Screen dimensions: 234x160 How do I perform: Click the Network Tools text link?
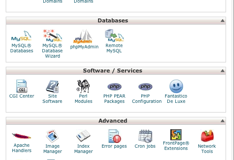207,149
